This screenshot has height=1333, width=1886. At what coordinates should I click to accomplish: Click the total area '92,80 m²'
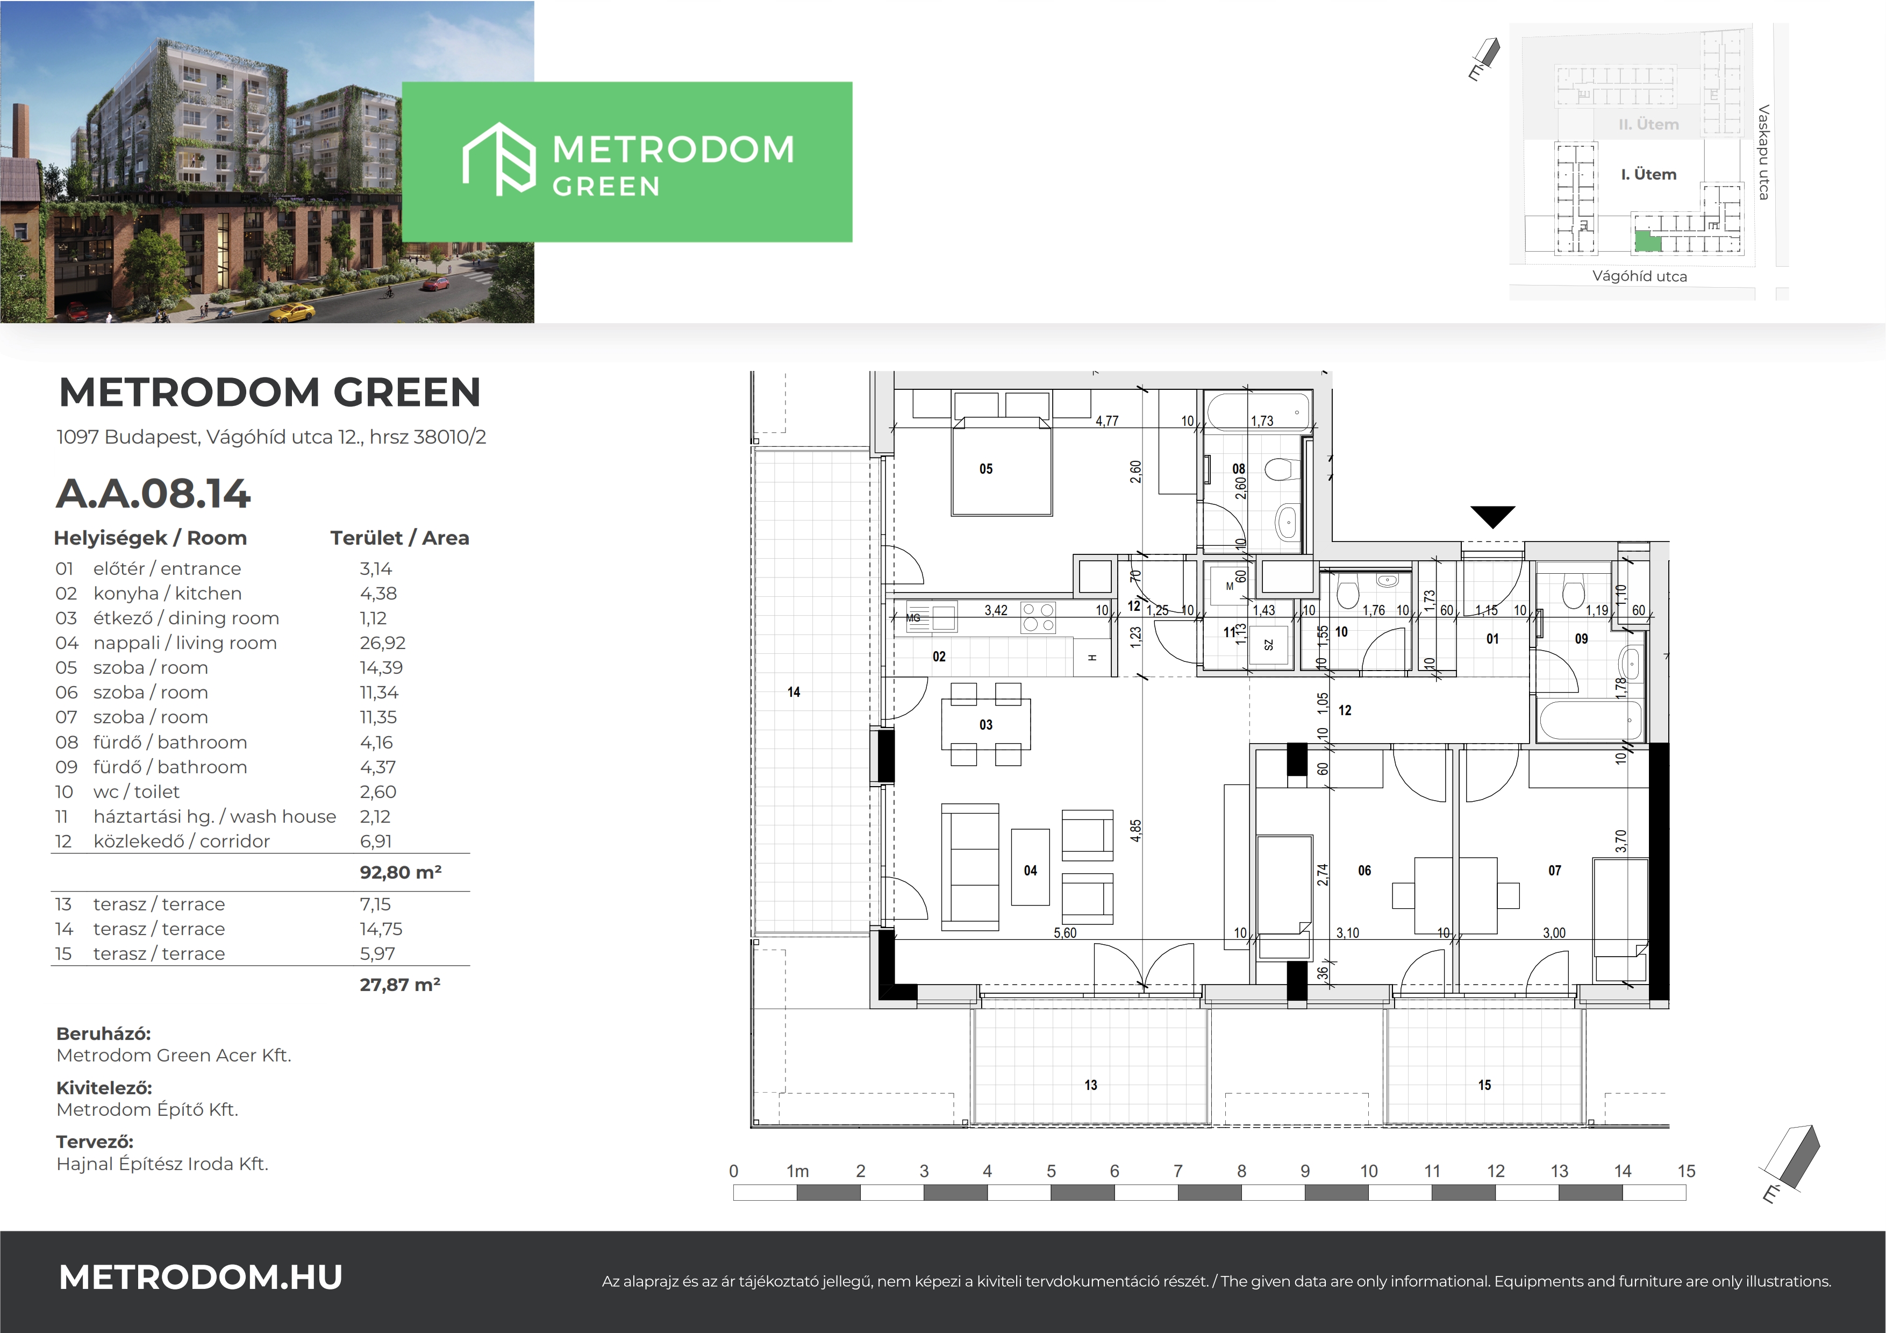(400, 872)
